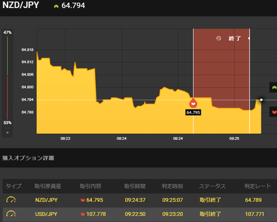This screenshot has height=222, width=277.
Task: Click the 購入オプション詳細 section header
Action: pyautogui.click(x=28, y=158)
